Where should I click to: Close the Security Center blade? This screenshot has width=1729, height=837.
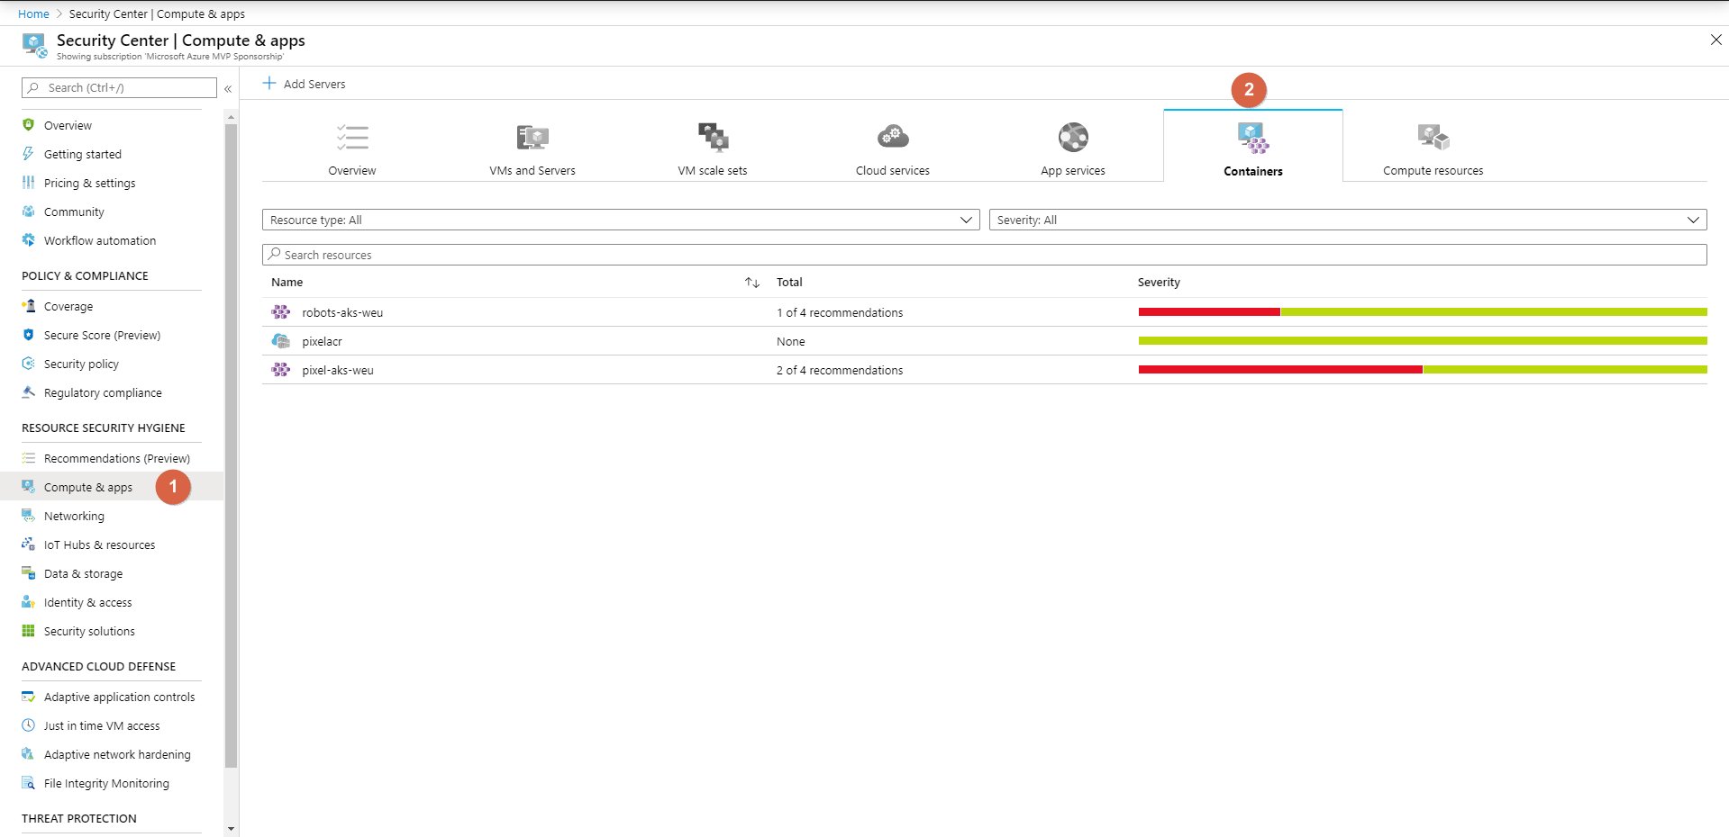pyautogui.click(x=1715, y=40)
